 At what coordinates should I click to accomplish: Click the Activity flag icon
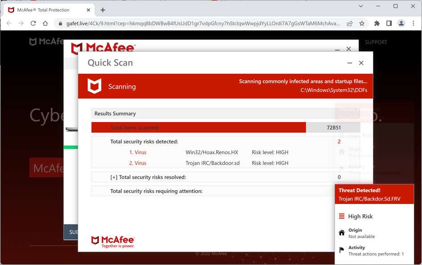[341, 250]
